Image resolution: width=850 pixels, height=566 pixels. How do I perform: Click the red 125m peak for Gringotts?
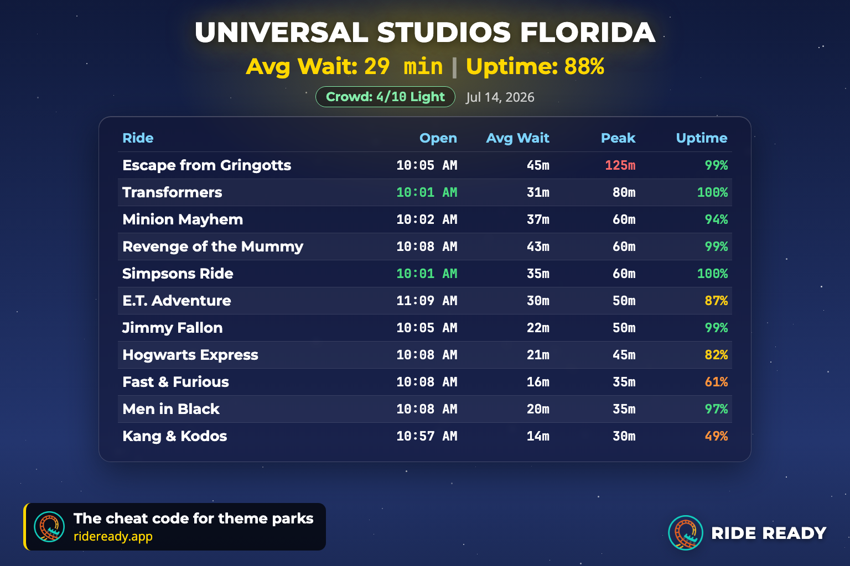620,165
